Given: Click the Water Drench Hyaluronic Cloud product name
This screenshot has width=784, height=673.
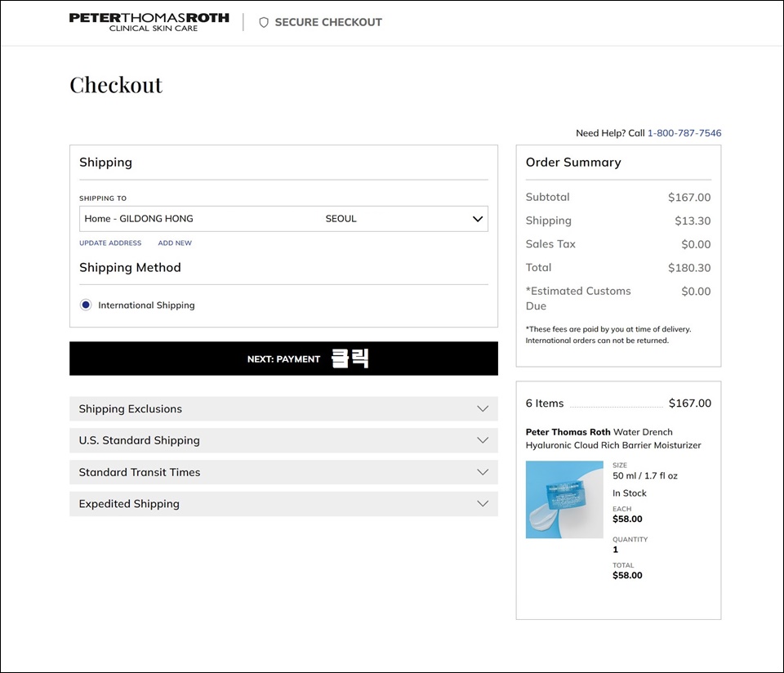Looking at the screenshot, I should 613,439.
